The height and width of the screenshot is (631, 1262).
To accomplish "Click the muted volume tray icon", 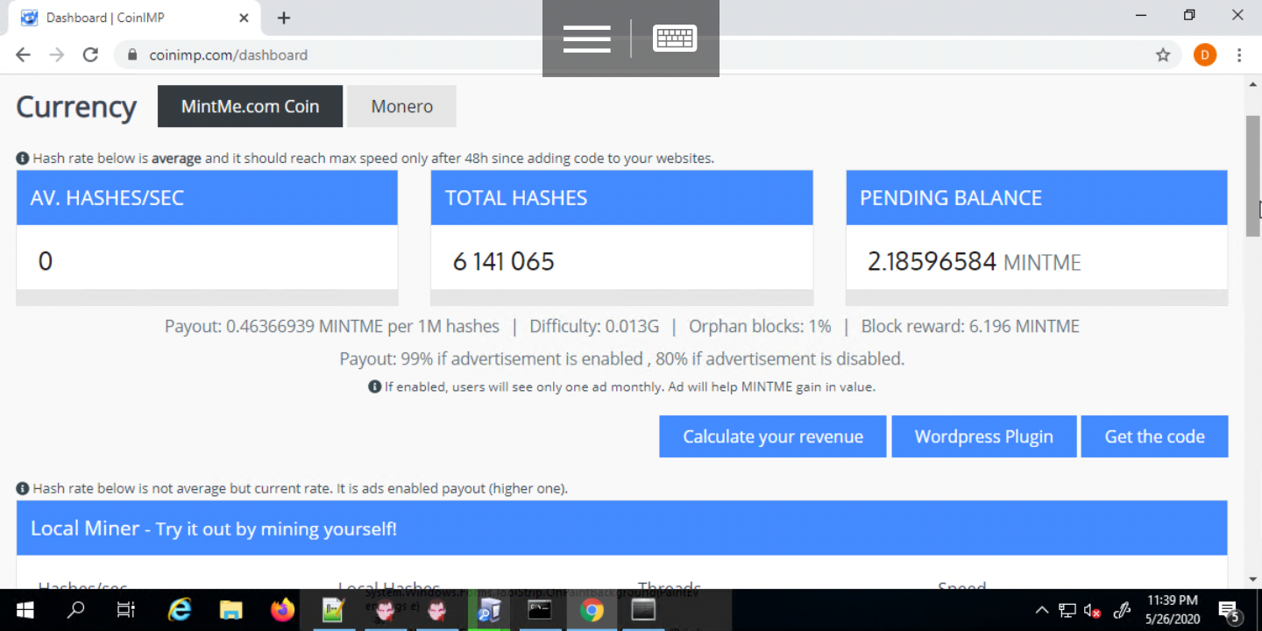I will [x=1092, y=610].
